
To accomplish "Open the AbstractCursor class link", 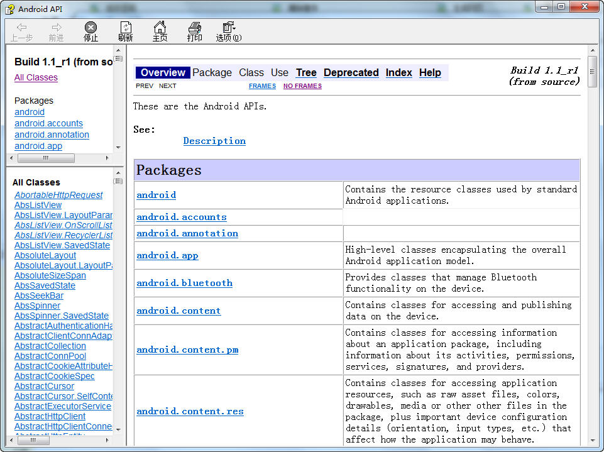I will pyautogui.click(x=44, y=386).
